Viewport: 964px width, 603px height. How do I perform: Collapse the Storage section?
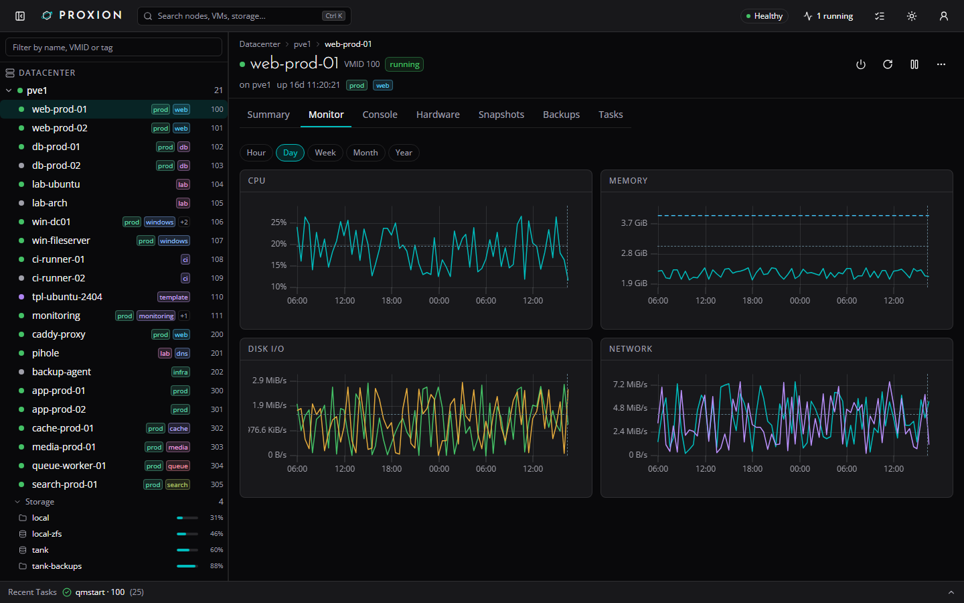pyautogui.click(x=17, y=502)
